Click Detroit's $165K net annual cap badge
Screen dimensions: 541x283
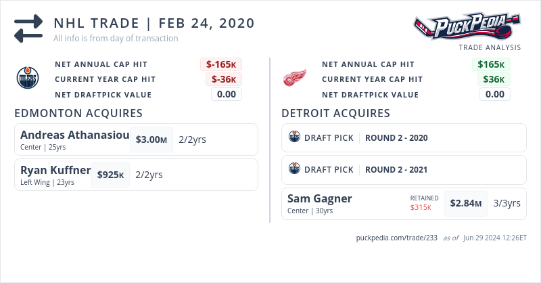tap(490, 64)
